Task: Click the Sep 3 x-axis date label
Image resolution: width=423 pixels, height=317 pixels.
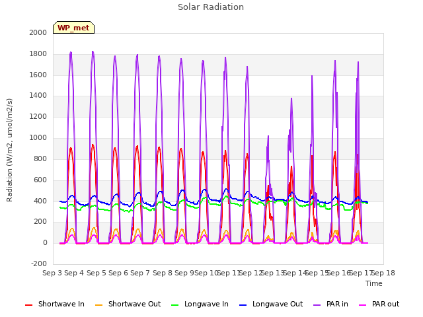Action: pyautogui.click(x=52, y=273)
